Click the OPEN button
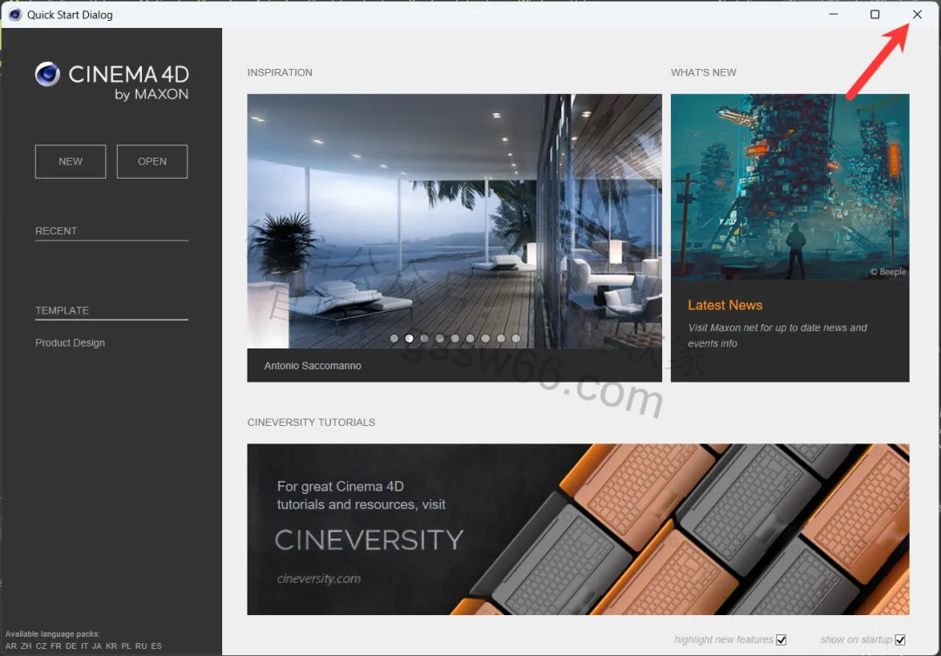The image size is (941, 656). click(152, 161)
